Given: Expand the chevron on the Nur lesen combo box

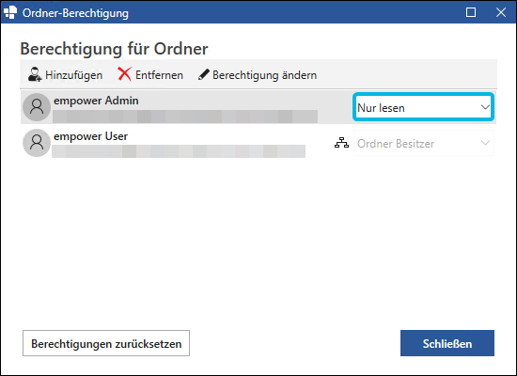Looking at the screenshot, I should [485, 107].
